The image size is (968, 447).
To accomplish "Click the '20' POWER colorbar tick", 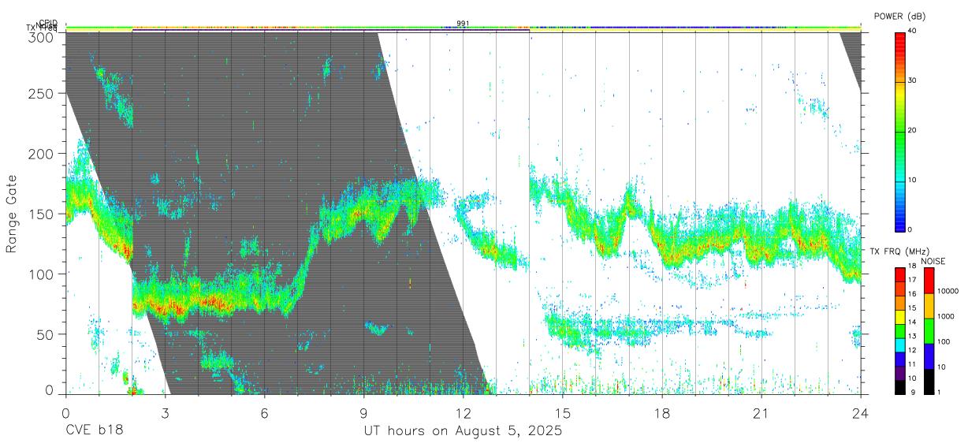I will (x=913, y=131).
